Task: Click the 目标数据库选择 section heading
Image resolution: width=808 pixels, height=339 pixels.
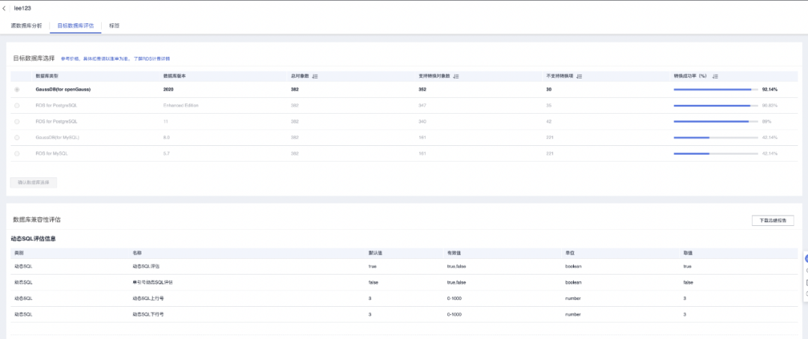Action: [x=34, y=58]
